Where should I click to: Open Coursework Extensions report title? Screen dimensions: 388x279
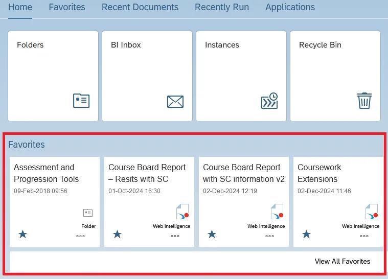pos(319,173)
